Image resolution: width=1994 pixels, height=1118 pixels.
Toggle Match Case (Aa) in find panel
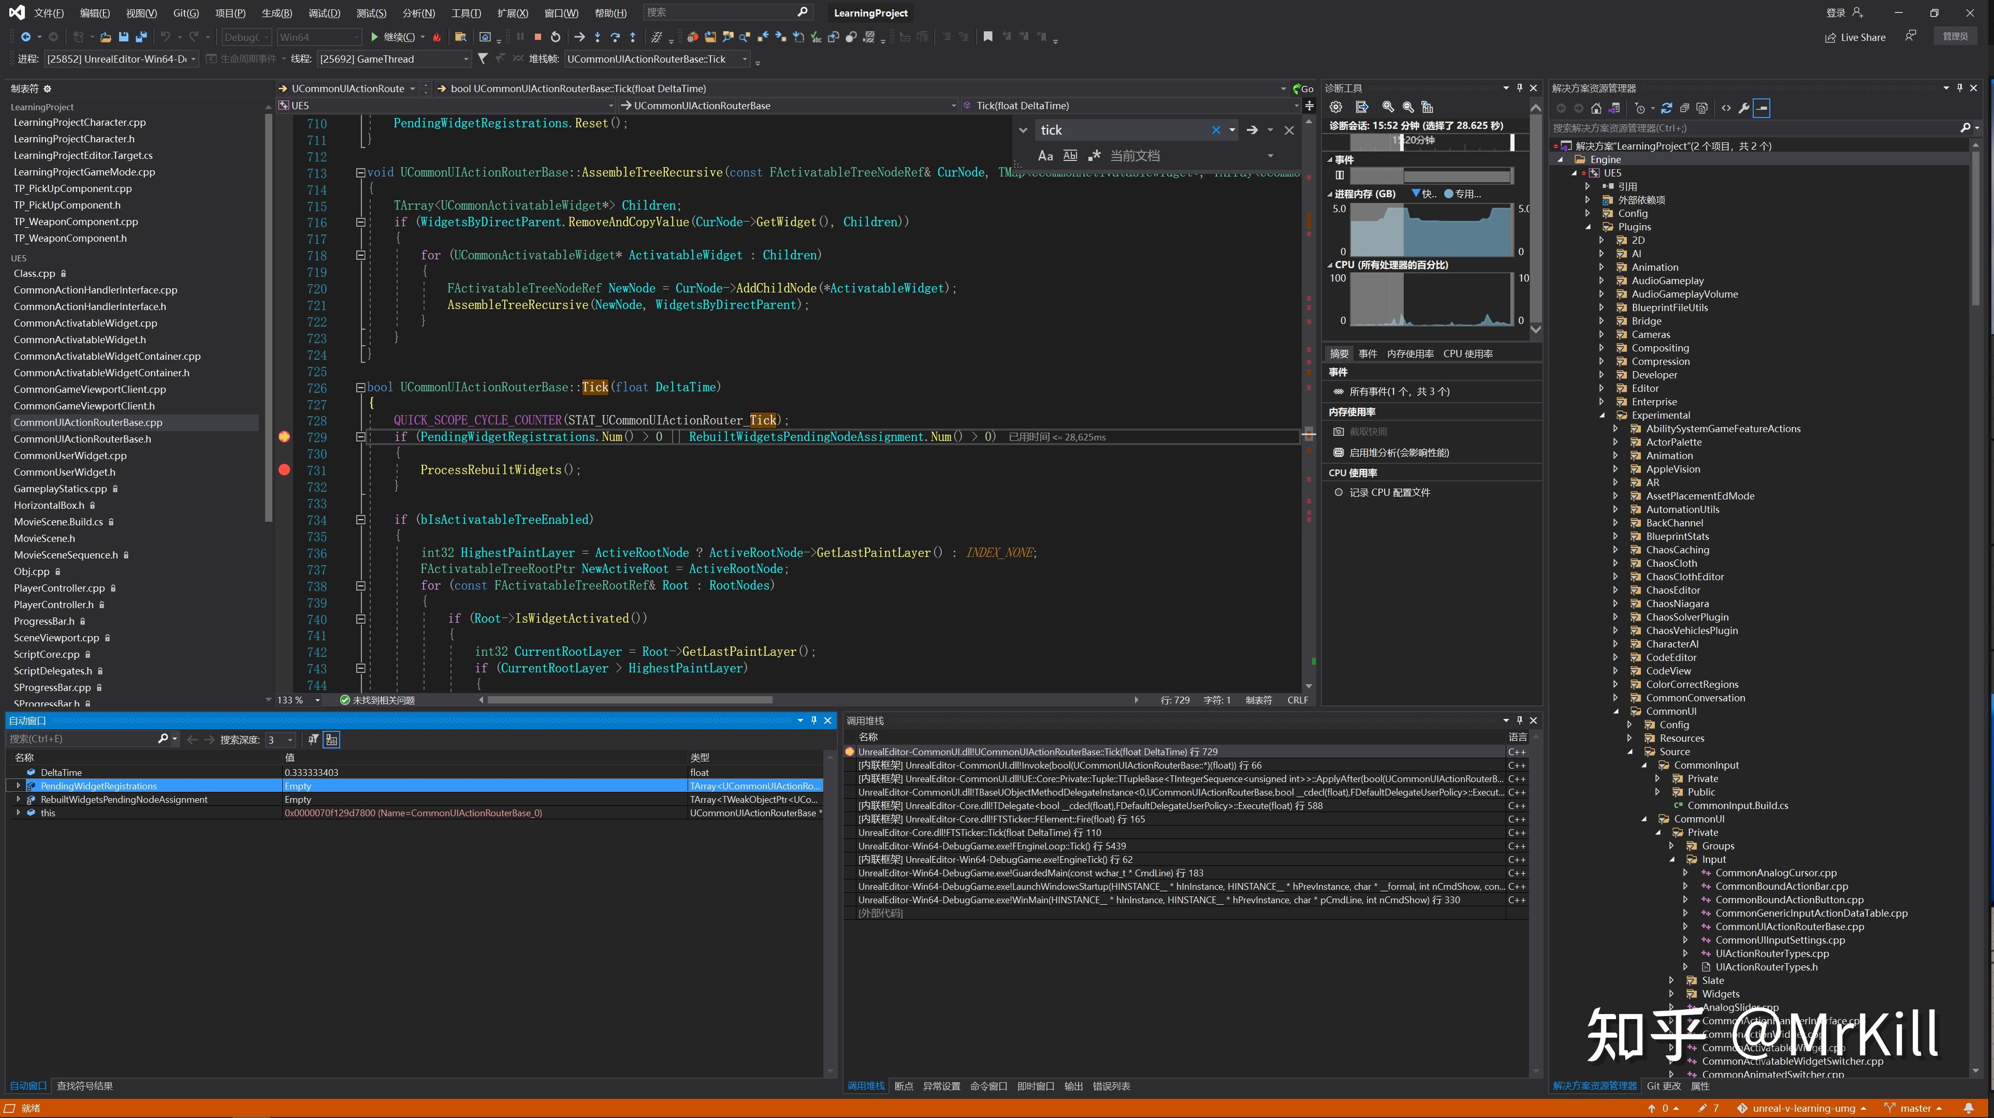[1045, 155]
